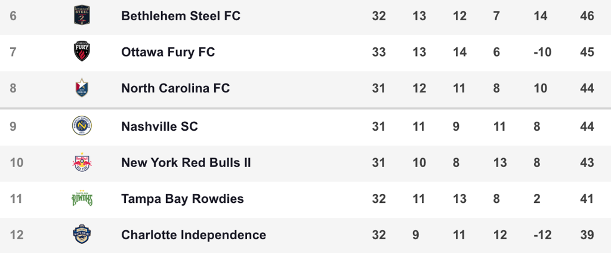Open the Nashville SC team link
Screen dimensions: 611x253
(x=159, y=126)
